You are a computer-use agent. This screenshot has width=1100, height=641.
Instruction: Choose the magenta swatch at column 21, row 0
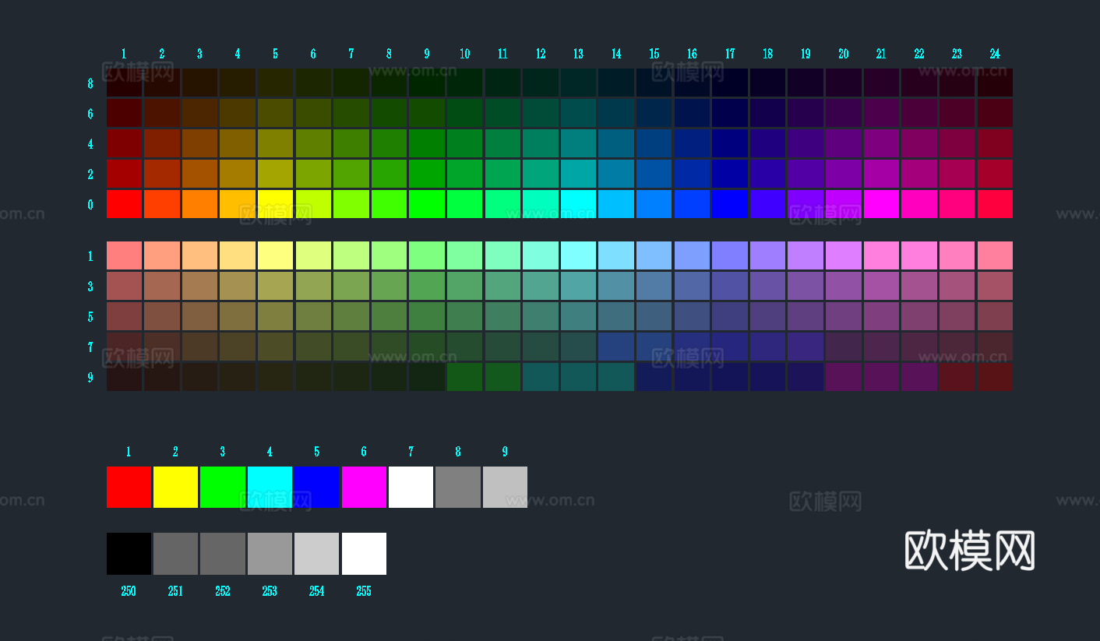[x=881, y=204]
